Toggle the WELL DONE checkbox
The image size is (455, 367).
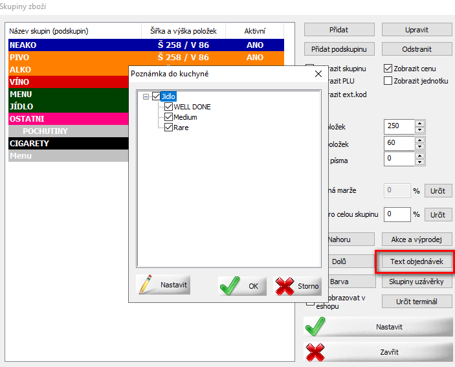point(169,107)
